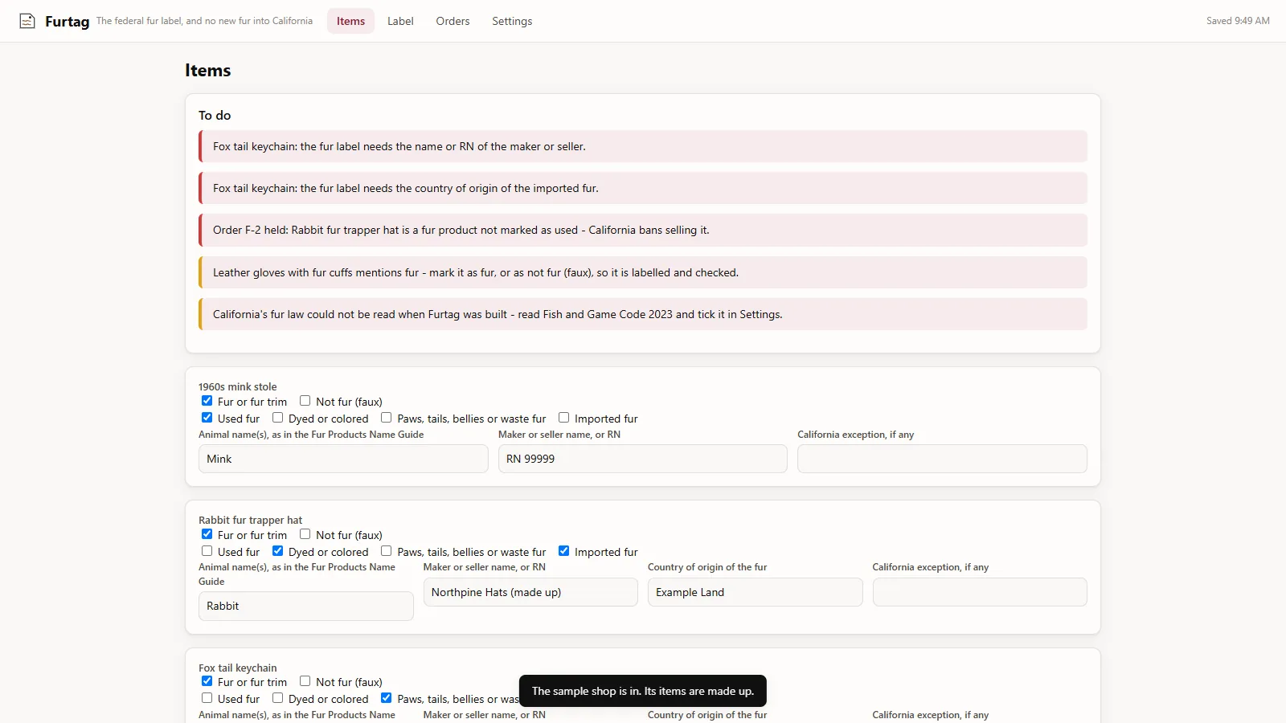Screen dimensions: 1286x723
Task: Uncheck Fur or fur trim for Rabbit trapper hat
Action: pyautogui.click(x=207, y=534)
